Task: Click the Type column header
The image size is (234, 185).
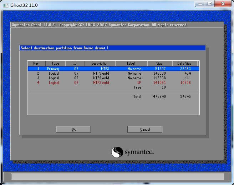Action: pyautogui.click(x=55, y=64)
